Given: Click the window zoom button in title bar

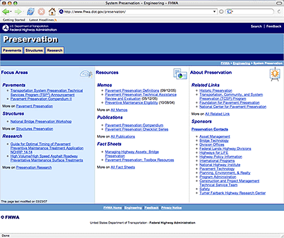Looking at the screenshot, I should pyautogui.click(x=15, y=3).
